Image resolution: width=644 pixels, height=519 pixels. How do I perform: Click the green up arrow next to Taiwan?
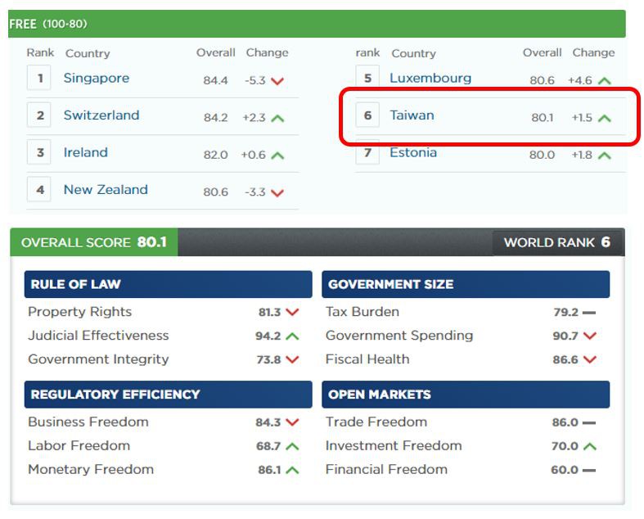[604, 118]
